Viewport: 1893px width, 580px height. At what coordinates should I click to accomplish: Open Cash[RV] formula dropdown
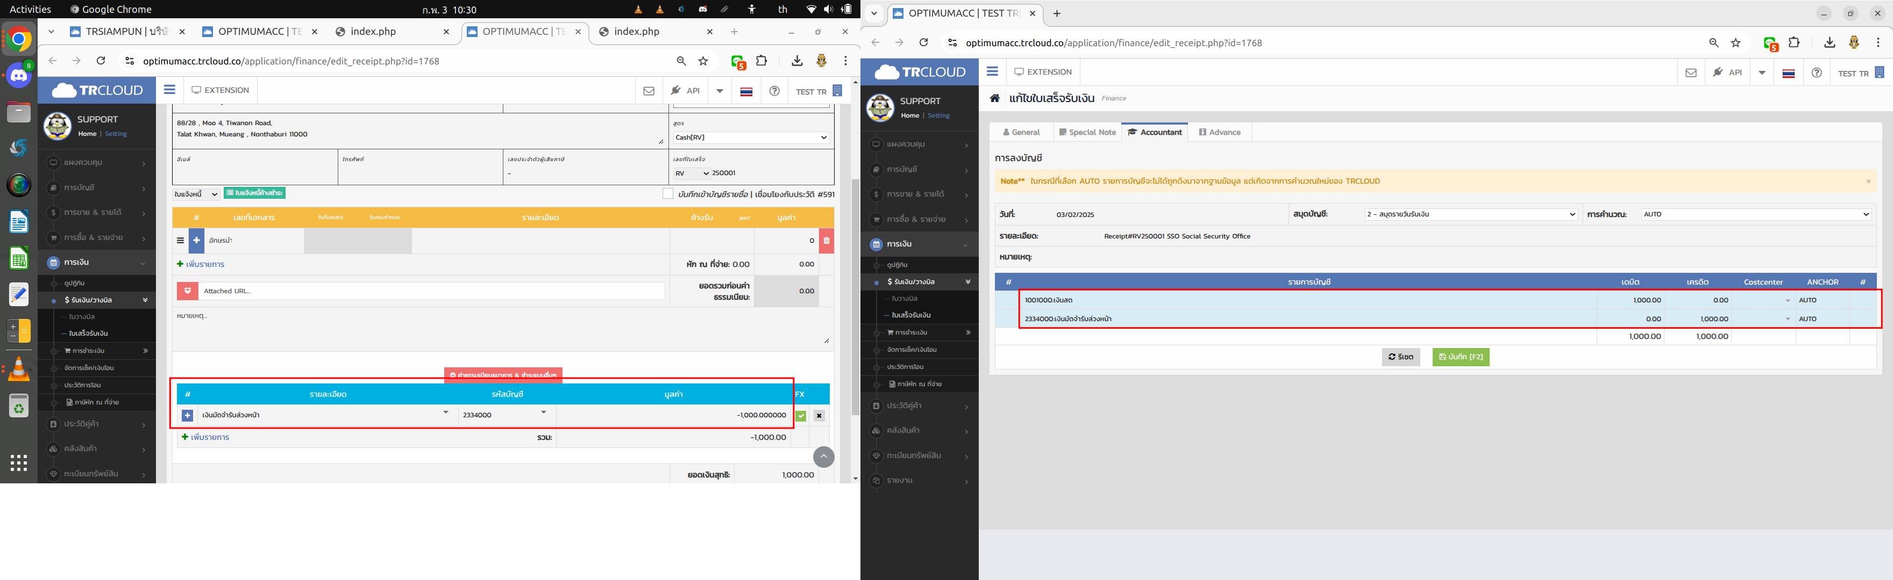tap(751, 137)
